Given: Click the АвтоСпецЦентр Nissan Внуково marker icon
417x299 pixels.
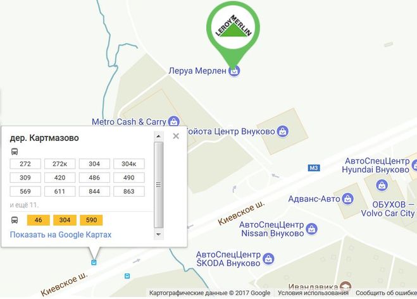Looking at the screenshot, I should coord(311,229).
